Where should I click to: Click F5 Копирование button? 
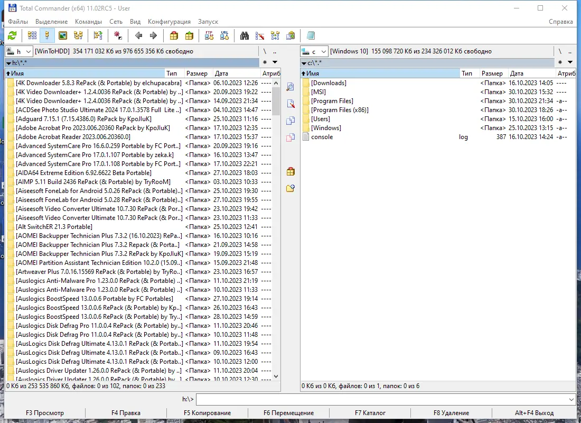(x=207, y=412)
